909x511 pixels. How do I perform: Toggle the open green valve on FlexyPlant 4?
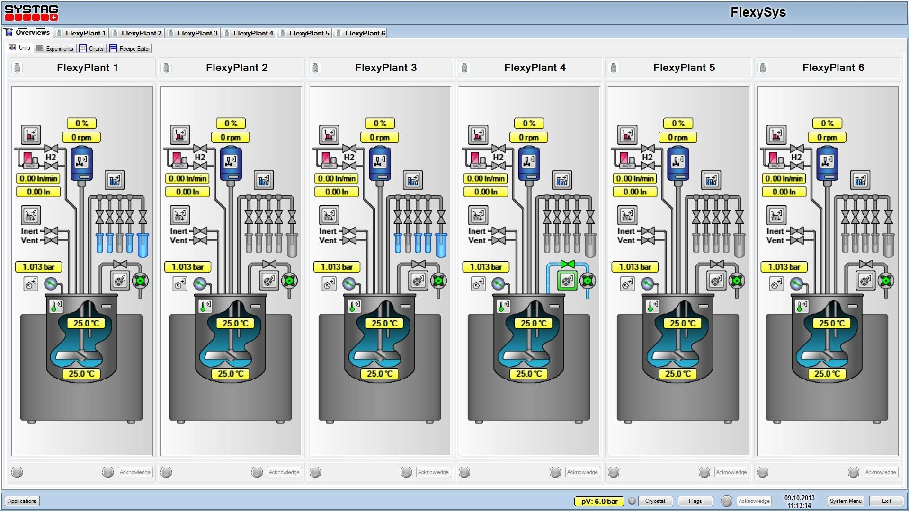[568, 265]
